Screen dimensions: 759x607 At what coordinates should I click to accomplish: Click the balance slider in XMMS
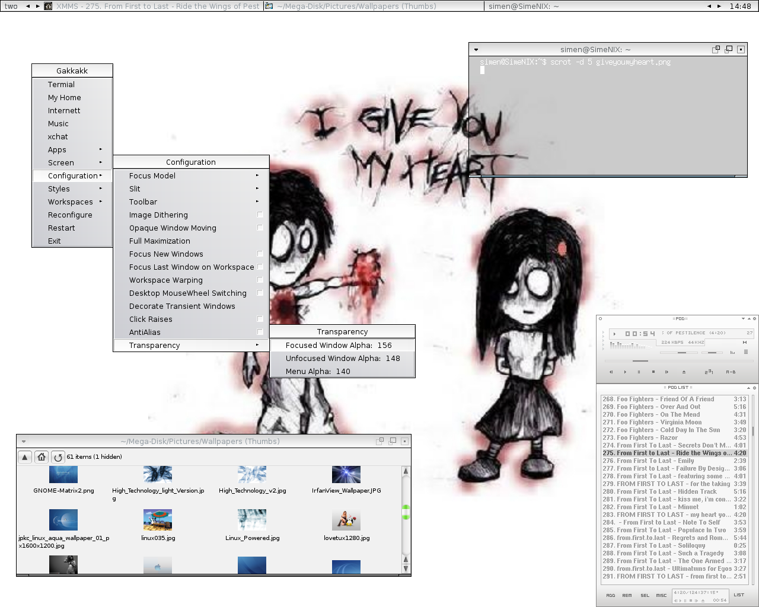(712, 353)
